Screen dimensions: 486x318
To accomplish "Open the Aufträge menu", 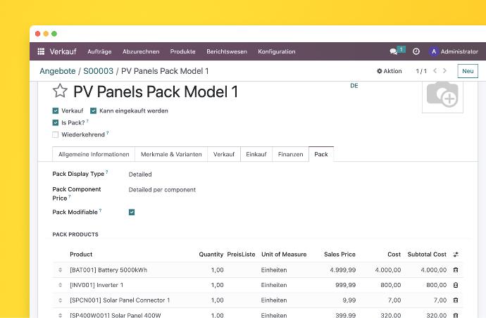I will pos(99,51).
